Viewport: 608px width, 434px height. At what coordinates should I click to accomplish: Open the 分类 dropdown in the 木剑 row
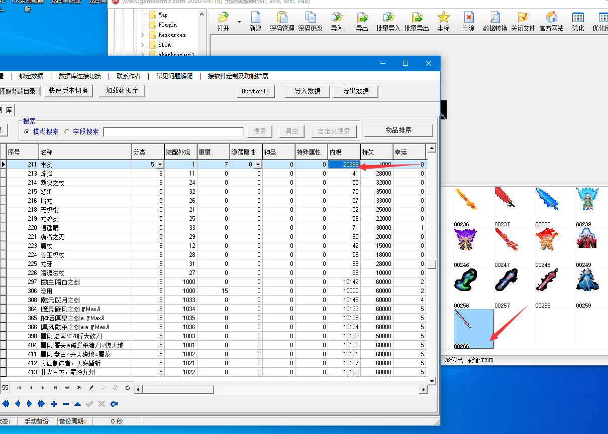(160, 165)
